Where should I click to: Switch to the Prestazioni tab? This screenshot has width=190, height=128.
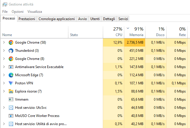(27, 19)
